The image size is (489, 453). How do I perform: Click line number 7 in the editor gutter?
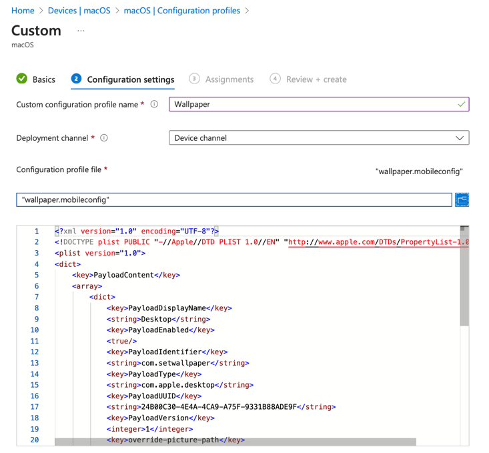pyautogui.click(x=37, y=297)
